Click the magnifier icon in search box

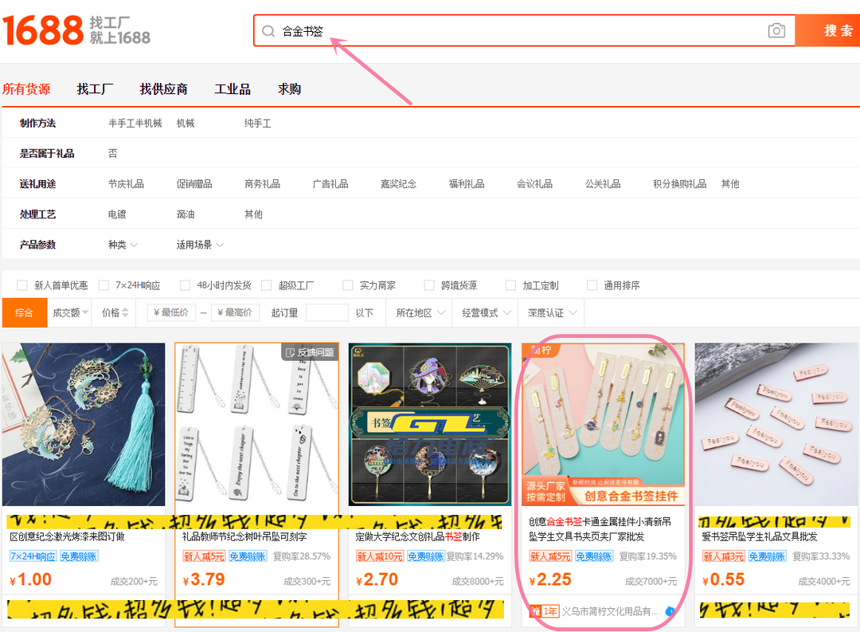pyautogui.click(x=268, y=31)
